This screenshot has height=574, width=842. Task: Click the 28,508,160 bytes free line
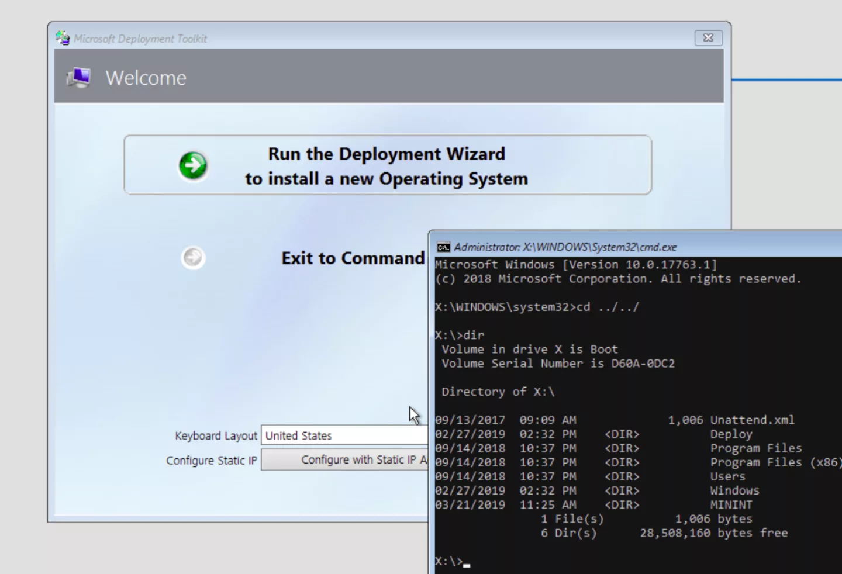pos(713,533)
